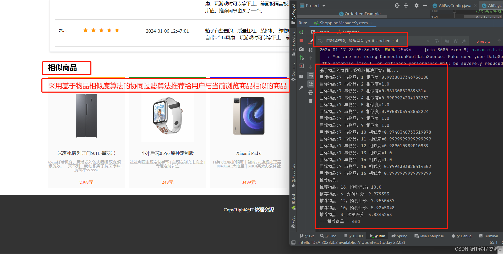Screen dimensions: 503x254
Task: Clear all console output with trash icon
Action: click(x=311, y=101)
